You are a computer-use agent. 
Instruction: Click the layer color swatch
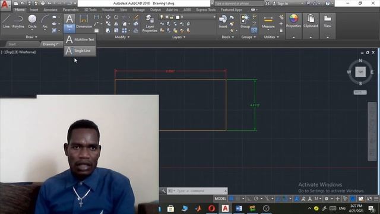[x=178, y=17]
